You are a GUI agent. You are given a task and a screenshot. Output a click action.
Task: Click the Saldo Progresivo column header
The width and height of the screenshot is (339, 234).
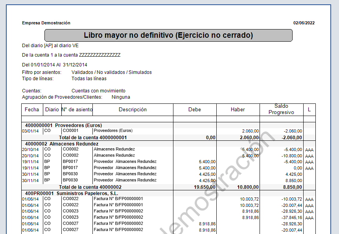pyautogui.click(x=281, y=109)
